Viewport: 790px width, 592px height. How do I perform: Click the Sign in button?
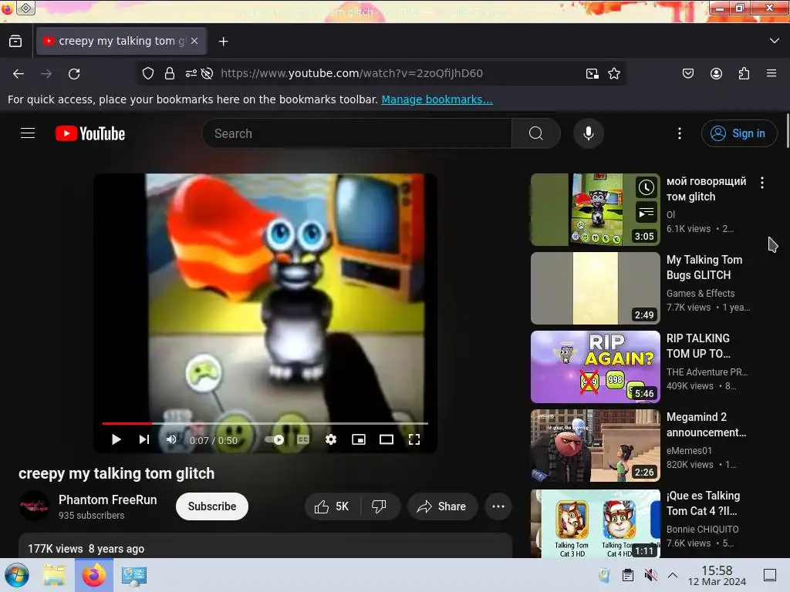click(738, 133)
